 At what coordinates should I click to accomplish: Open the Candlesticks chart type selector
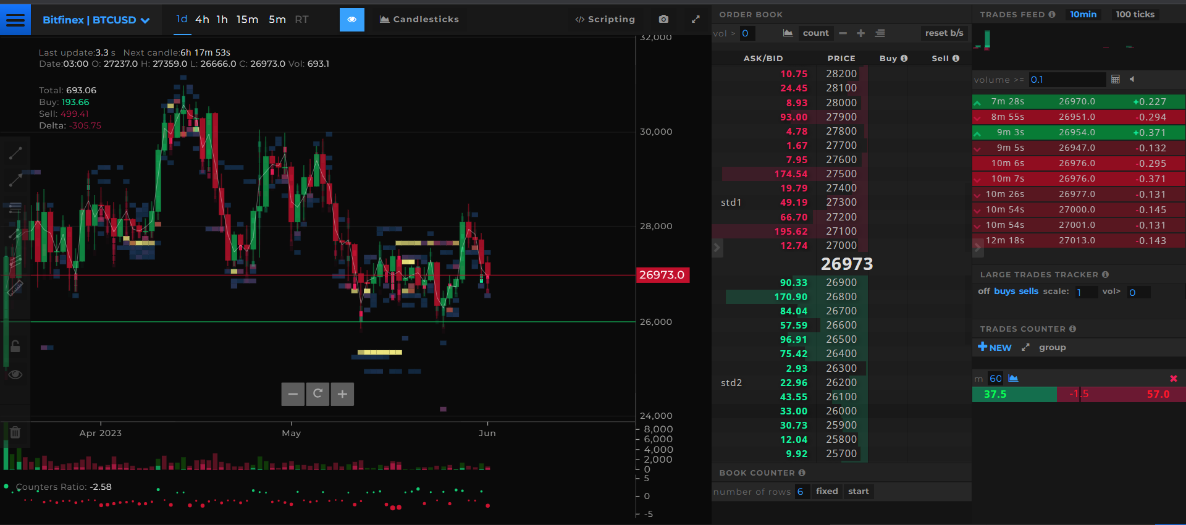[x=419, y=19]
